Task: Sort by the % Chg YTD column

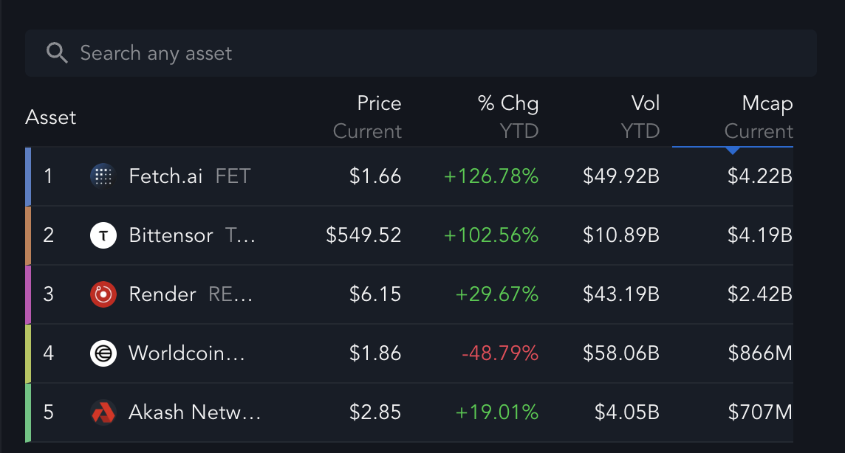Action: click(x=507, y=117)
